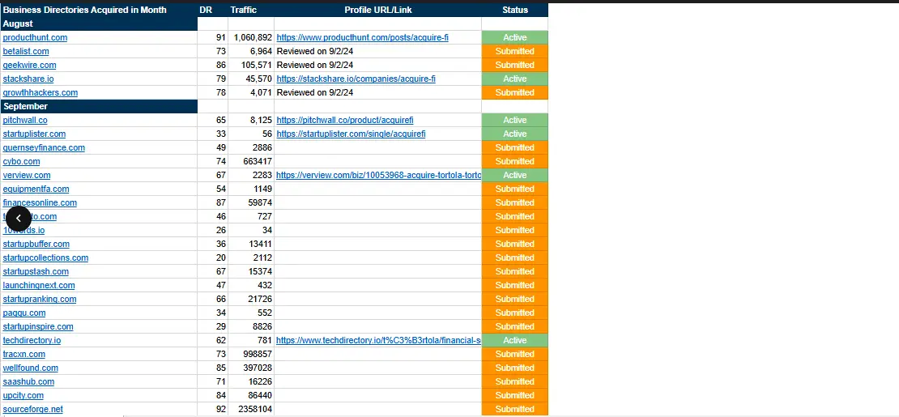Screen dimensions: 899x417
Task: Open the startupranking.com link
Action: (x=40, y=299)
